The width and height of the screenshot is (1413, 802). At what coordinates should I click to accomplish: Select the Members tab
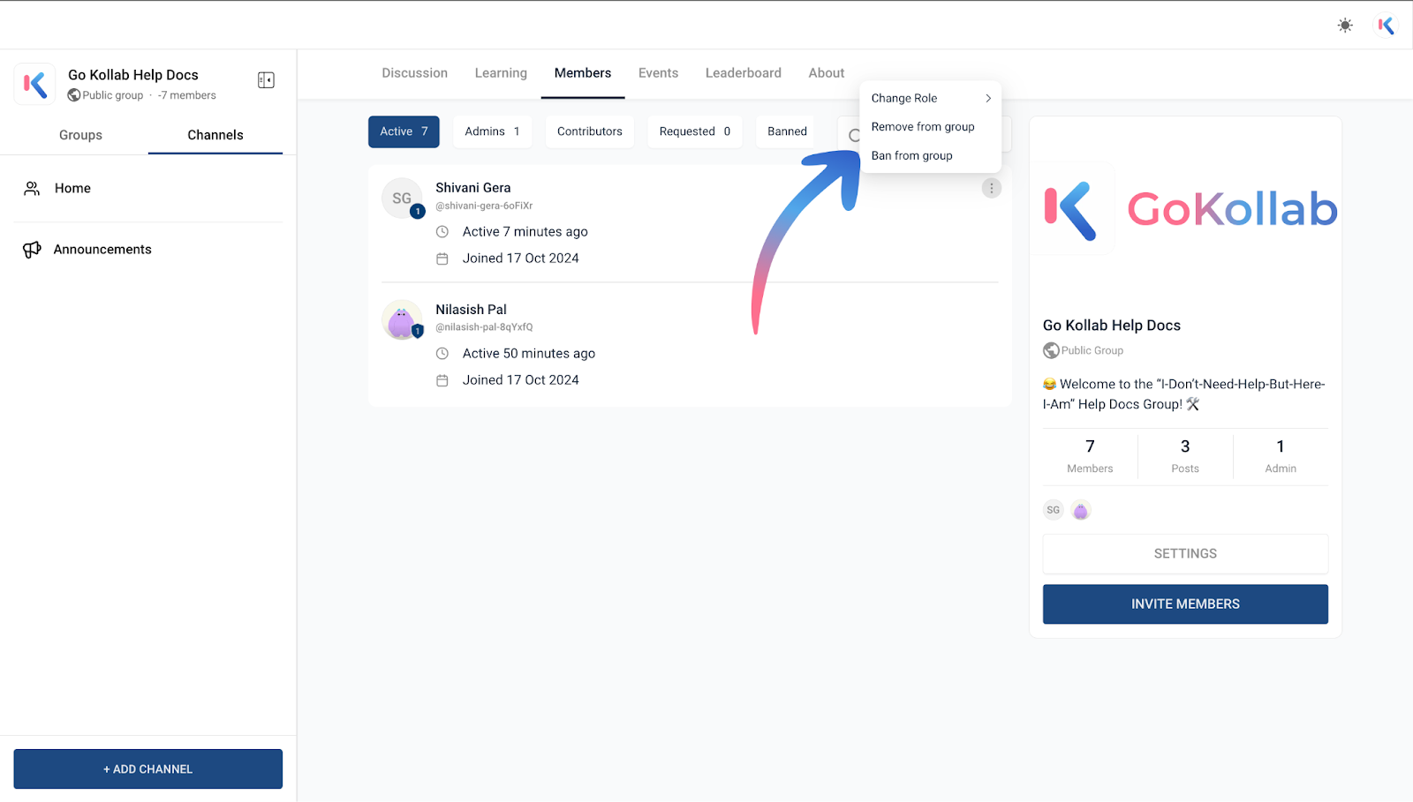tap(583, 73)
